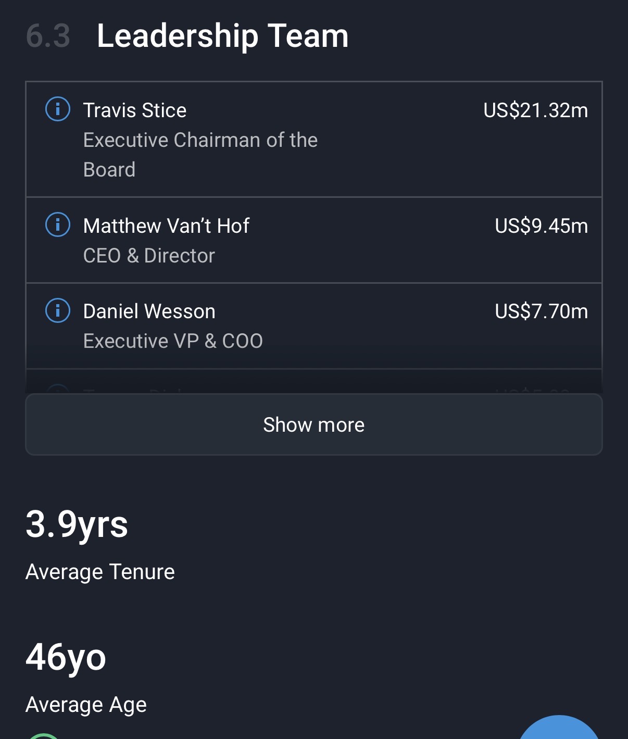
Task: Select the CEO & Director role text
Action: (149, 256)
